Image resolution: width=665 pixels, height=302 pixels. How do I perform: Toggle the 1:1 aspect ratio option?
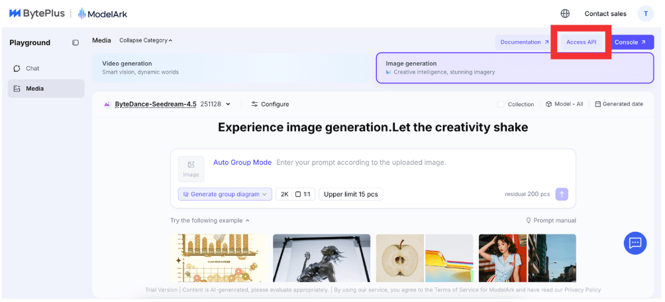click(x=303, y=194)
